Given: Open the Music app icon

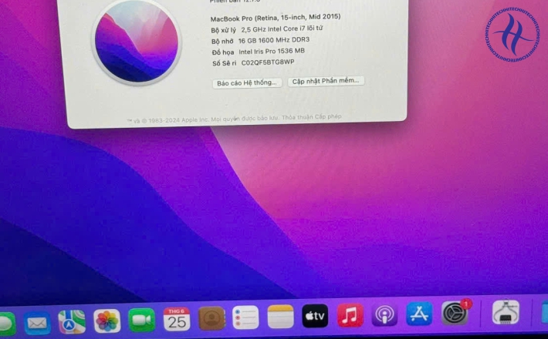Looking at the screenshot, I should pyautogui.click(x=350, y=315).
